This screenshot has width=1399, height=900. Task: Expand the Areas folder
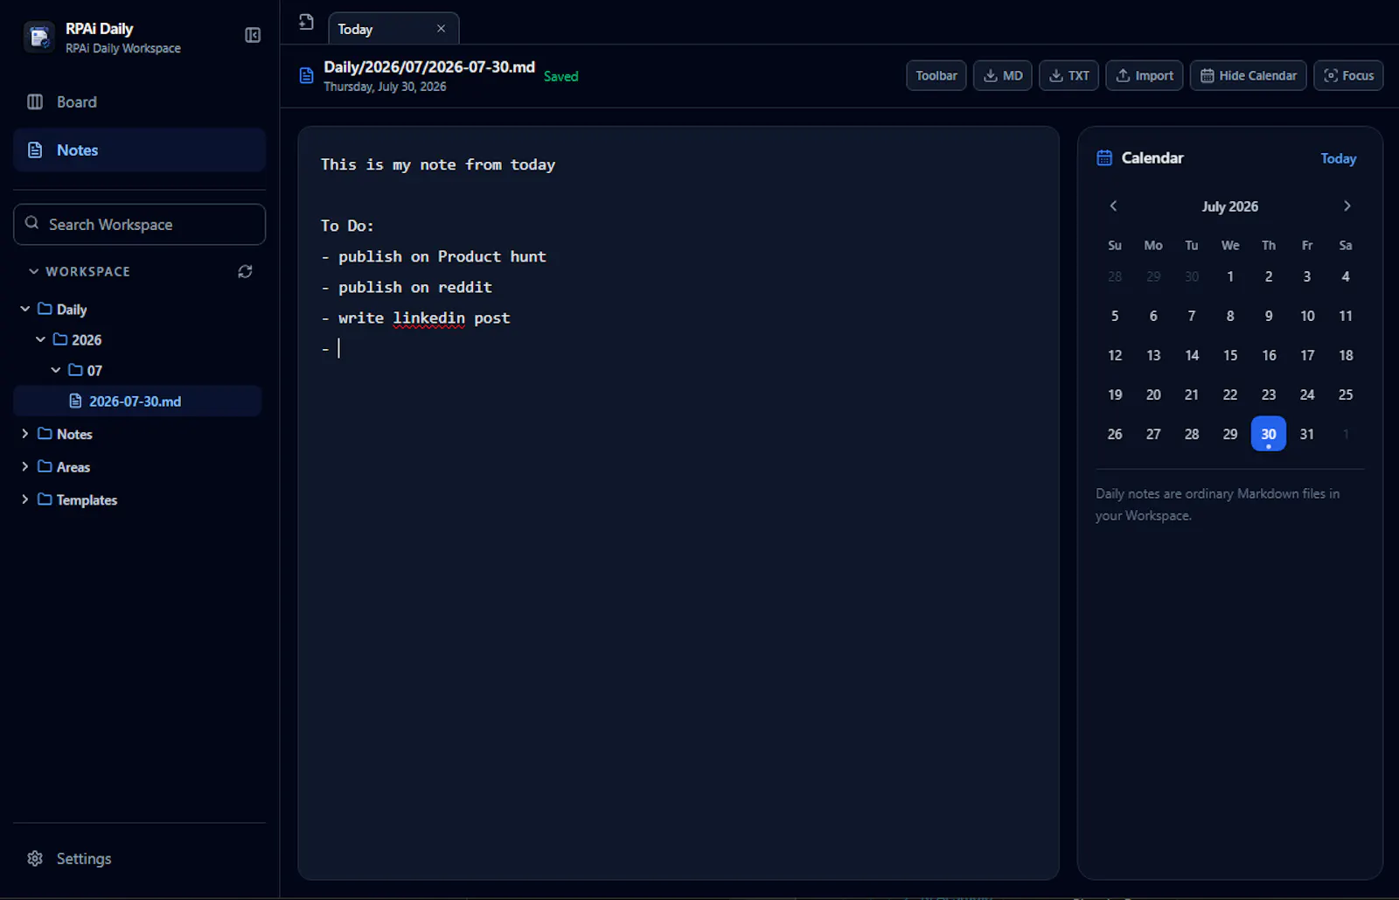pos(24,467)
